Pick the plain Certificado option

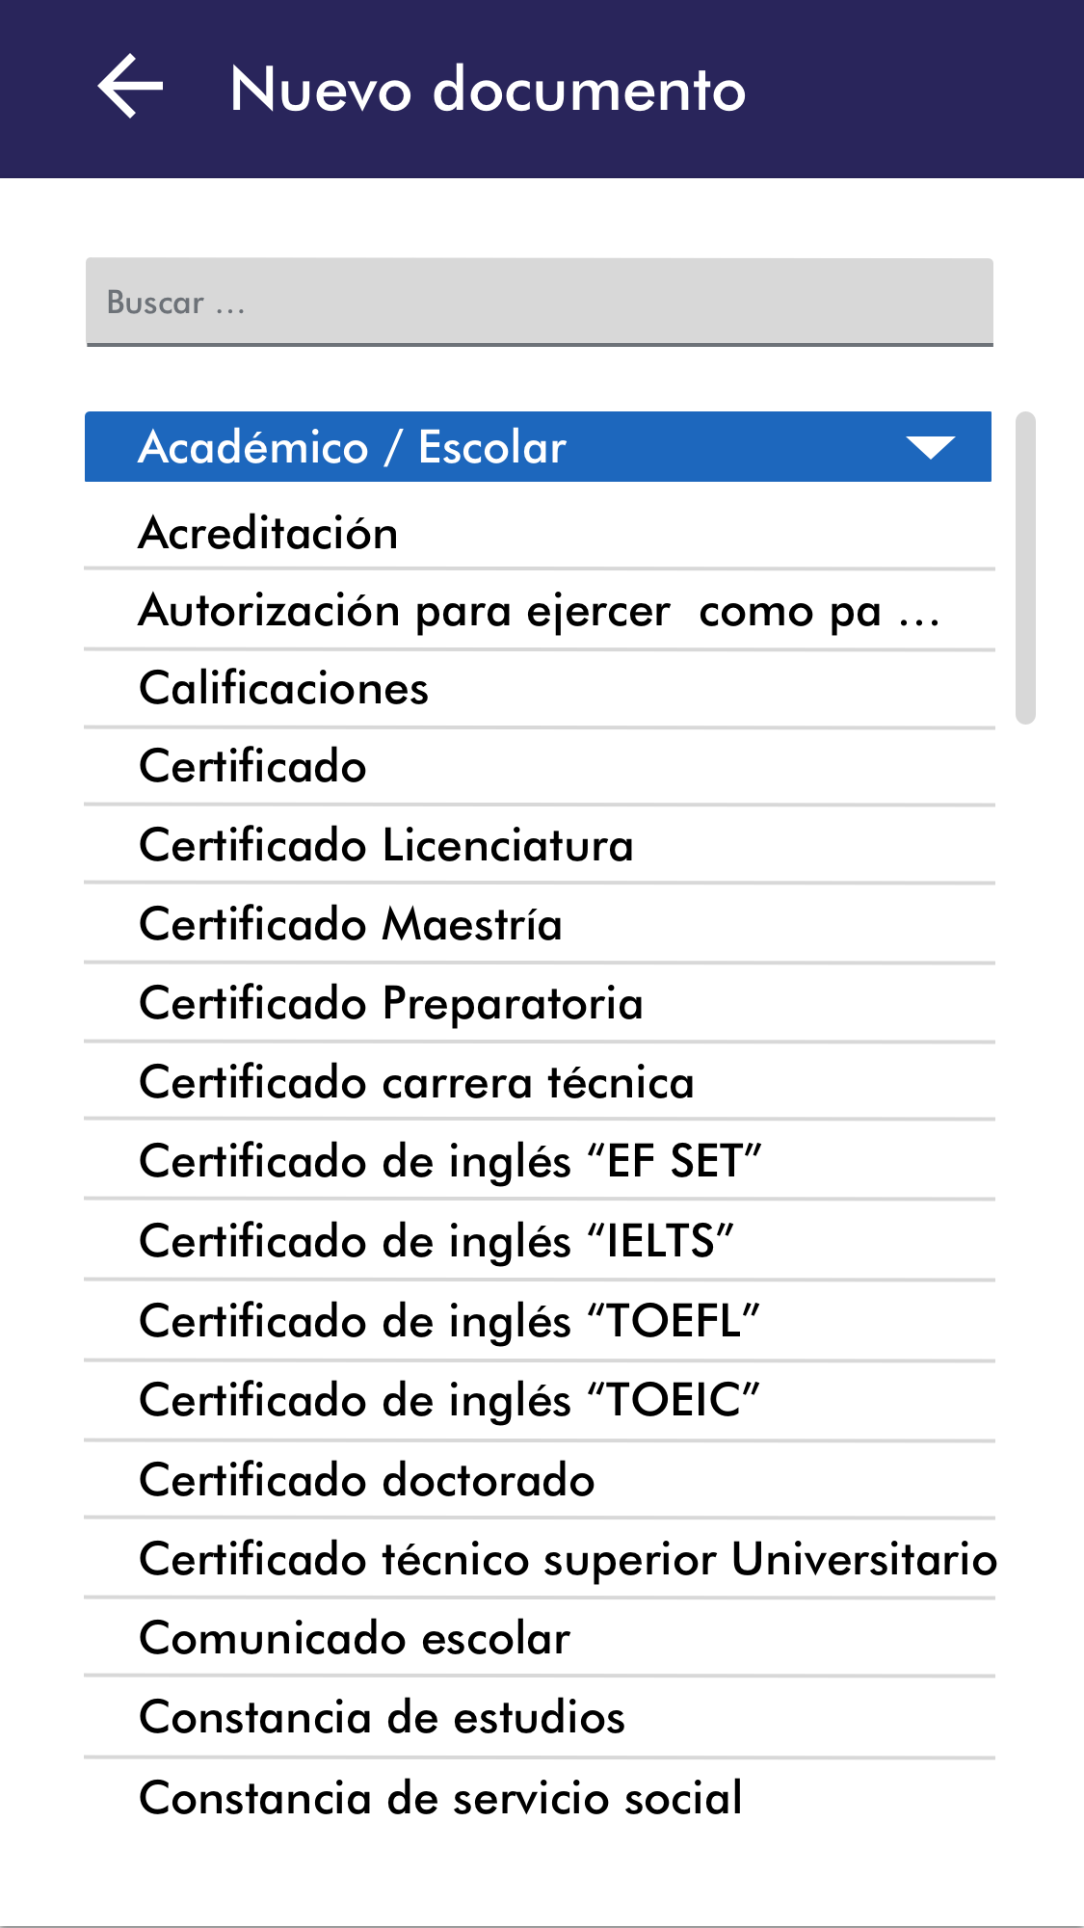[x=253, y=767]
